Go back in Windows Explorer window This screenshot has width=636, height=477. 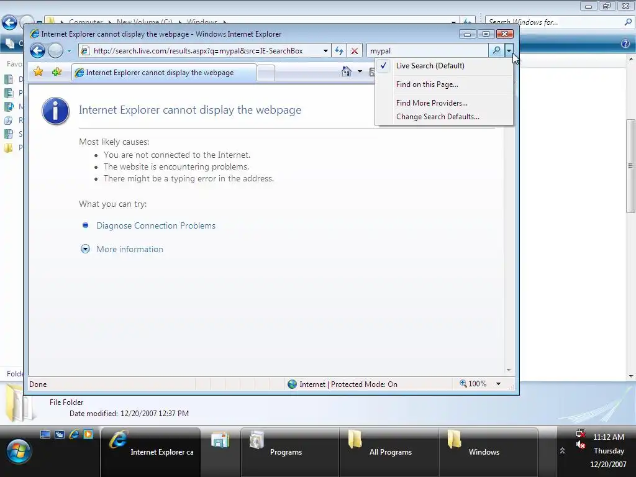click(9, 22)
